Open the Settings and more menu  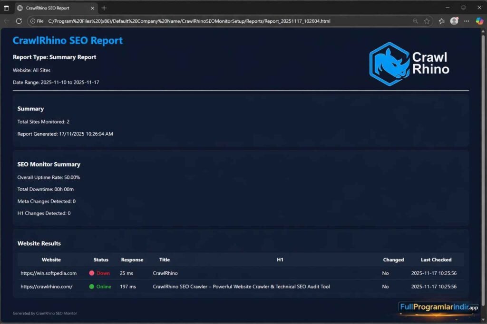tap(466, 21)
